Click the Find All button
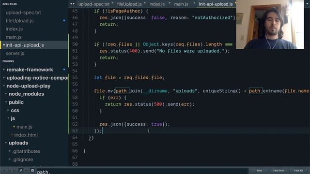The image size is (310, 174). point(298,171)
